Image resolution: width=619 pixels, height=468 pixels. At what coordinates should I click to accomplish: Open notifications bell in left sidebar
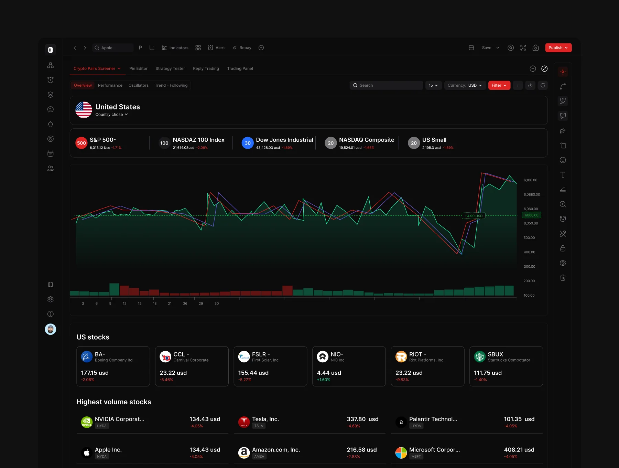pos(51,124)
